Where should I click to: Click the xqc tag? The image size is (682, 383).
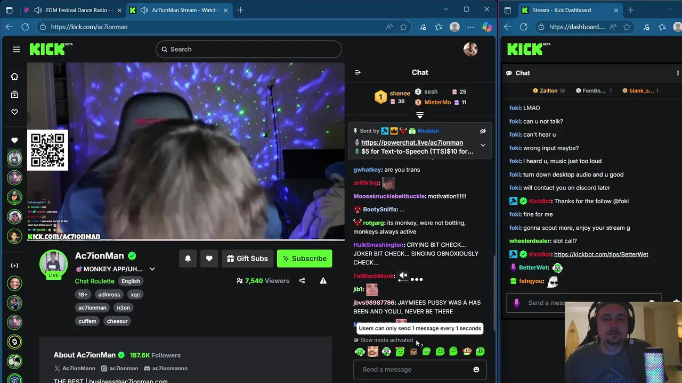135,294
